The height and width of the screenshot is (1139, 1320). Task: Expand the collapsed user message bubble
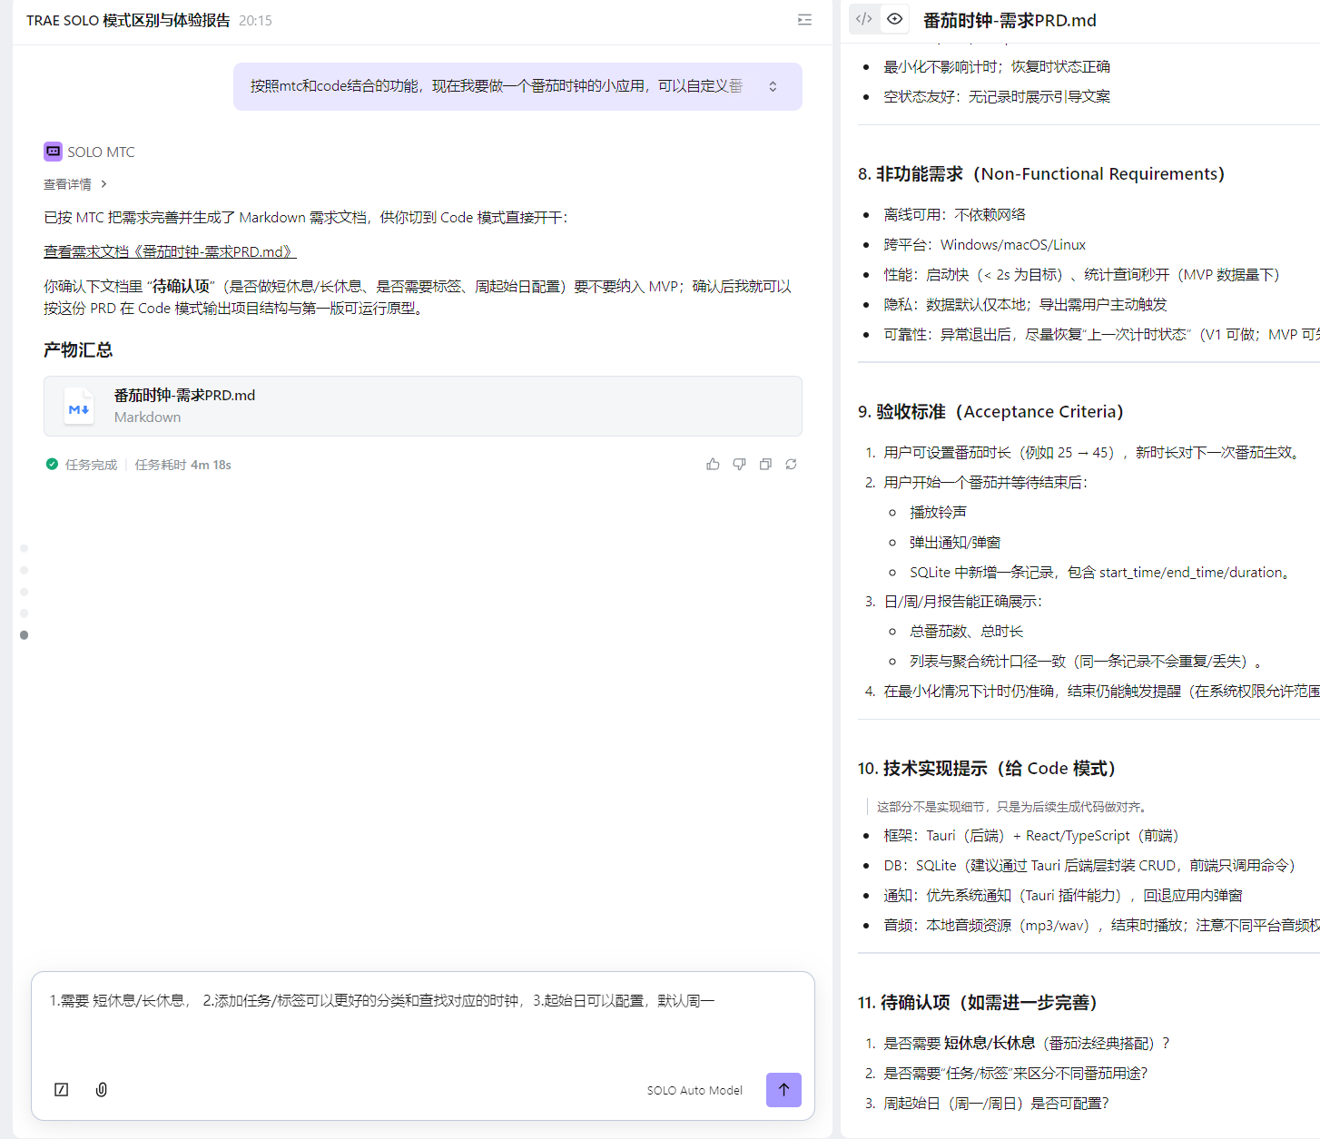coord(773,86)
